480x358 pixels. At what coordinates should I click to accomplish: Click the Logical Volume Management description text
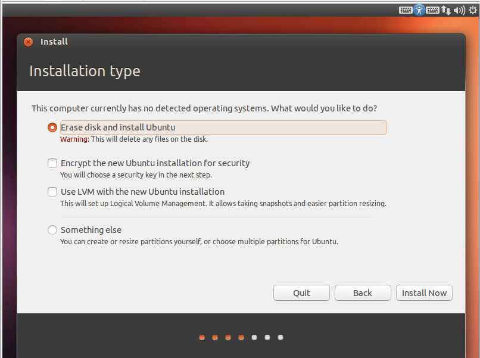pyautogui.click(x=223, y=203)
